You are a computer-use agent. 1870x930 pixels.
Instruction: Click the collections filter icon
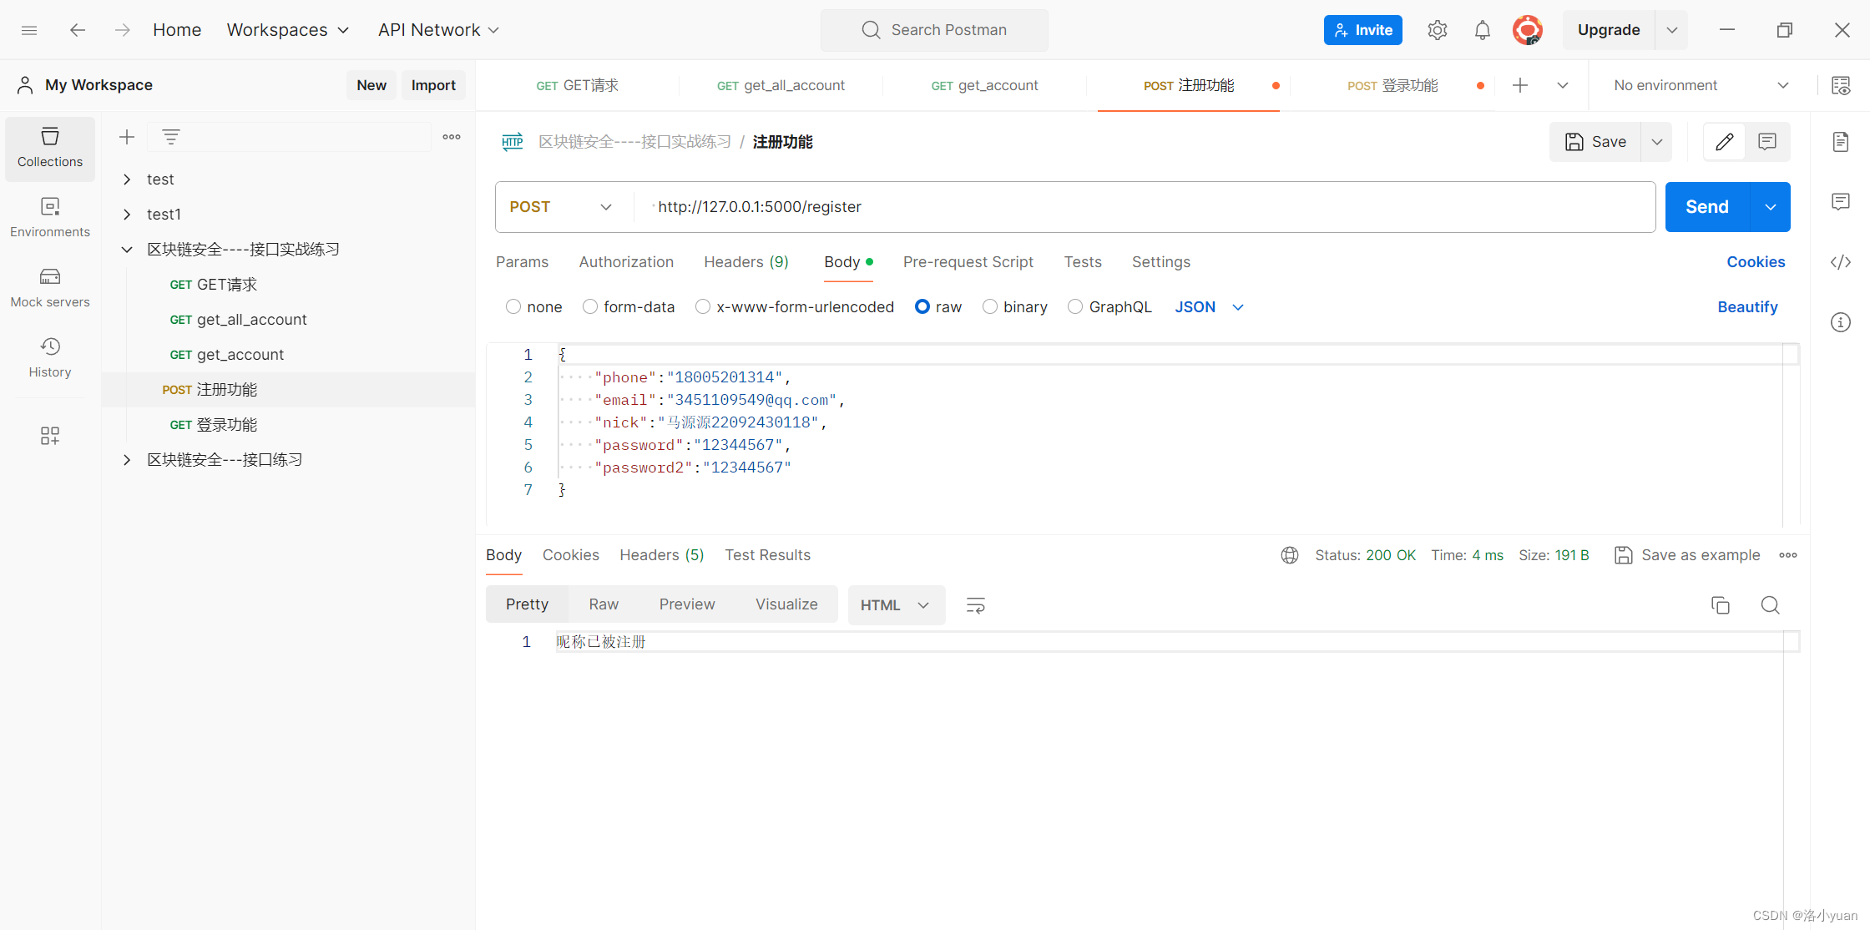171,137
